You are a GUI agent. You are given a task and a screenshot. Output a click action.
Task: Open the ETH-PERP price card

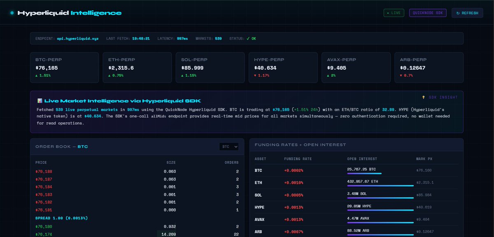point(137,67)
